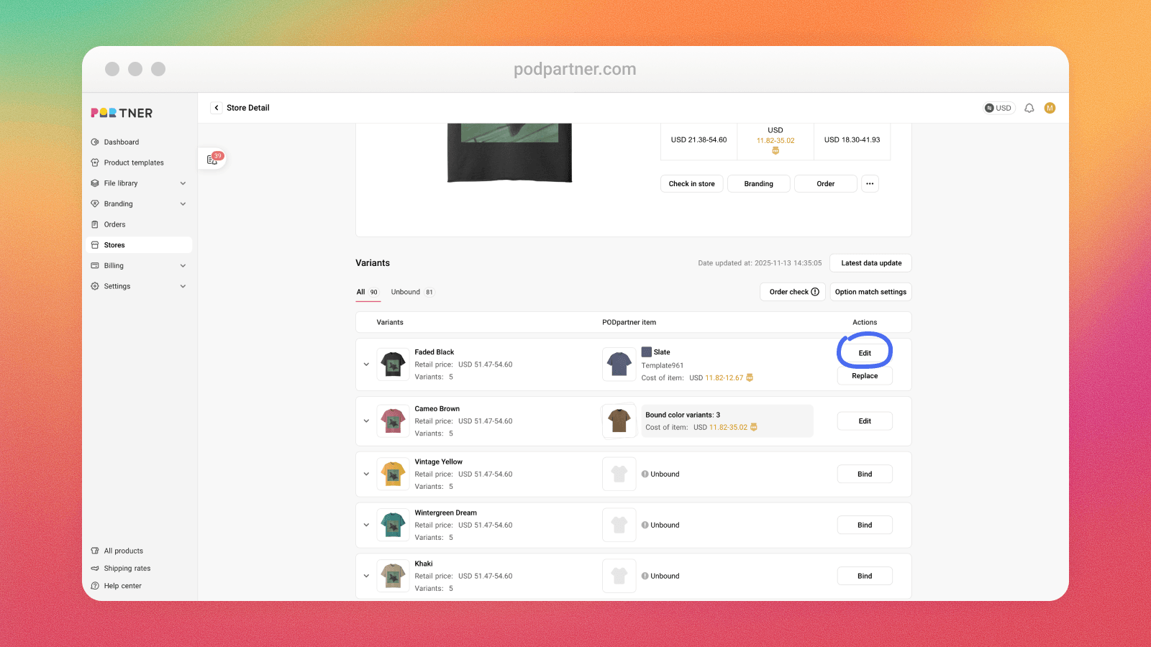Click the Help center icon
The height and width of the screenshot is (647, 1151).
point(95,586)
